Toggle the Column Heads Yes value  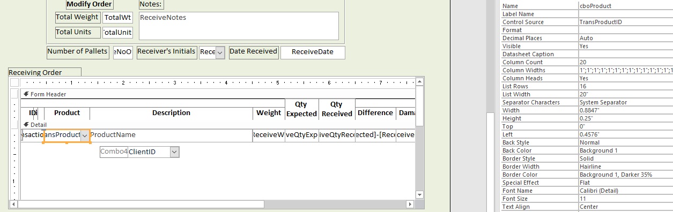tap(626, 78)
